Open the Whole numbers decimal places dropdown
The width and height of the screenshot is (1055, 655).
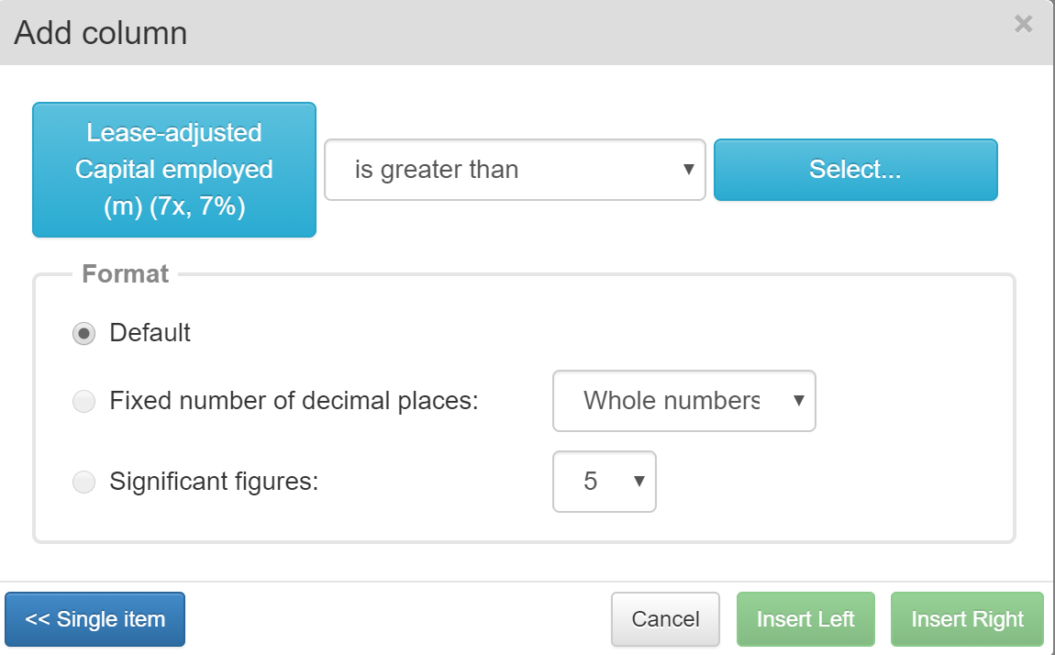683,401
